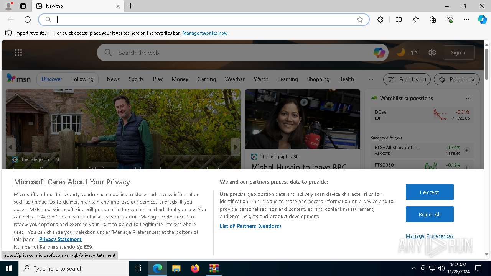Image resolution: width=491 pixels, height=276 pixels.
Task: Show next story in carousel
Action: 235,147
